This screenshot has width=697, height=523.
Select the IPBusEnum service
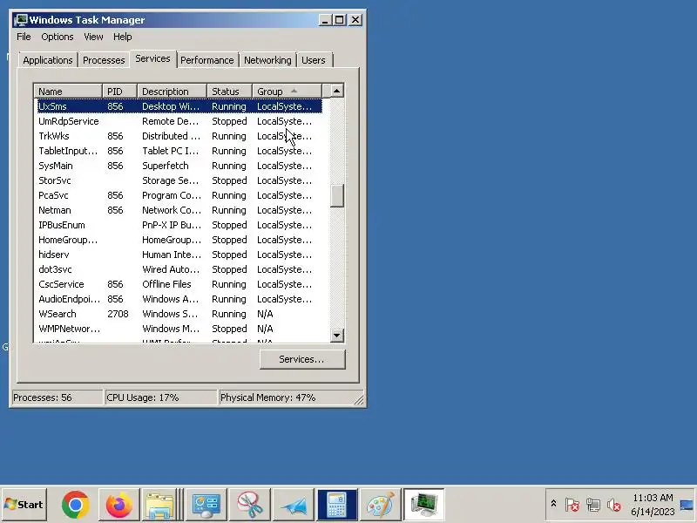point(179,225)
